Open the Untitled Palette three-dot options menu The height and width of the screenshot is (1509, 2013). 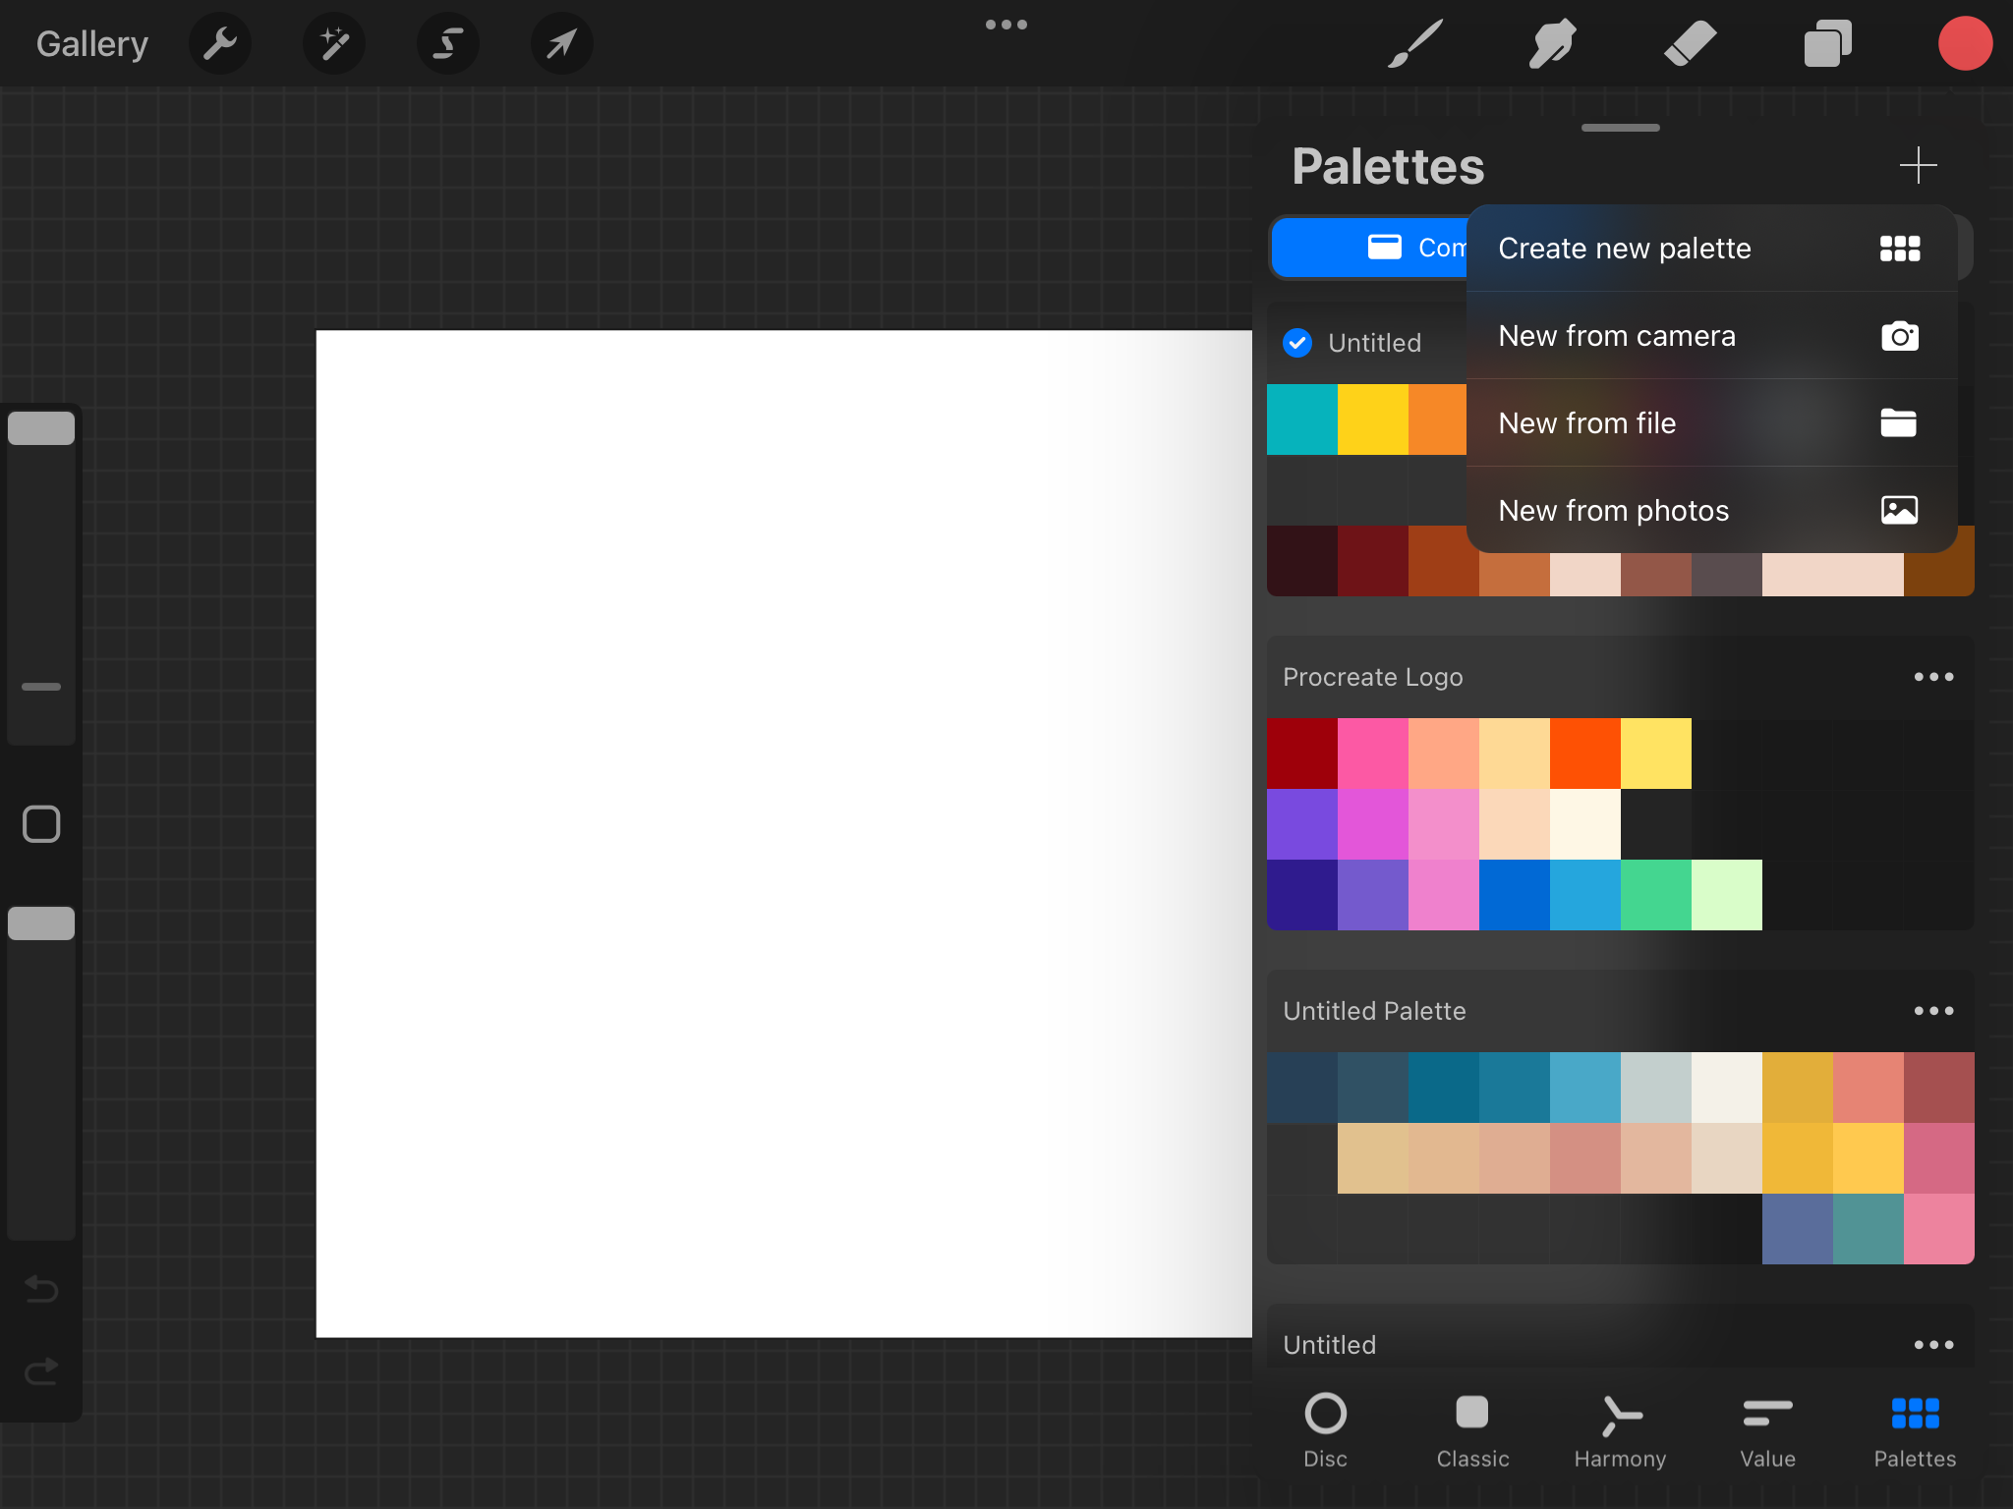pyautogui.click(x=1933, y=1011)
